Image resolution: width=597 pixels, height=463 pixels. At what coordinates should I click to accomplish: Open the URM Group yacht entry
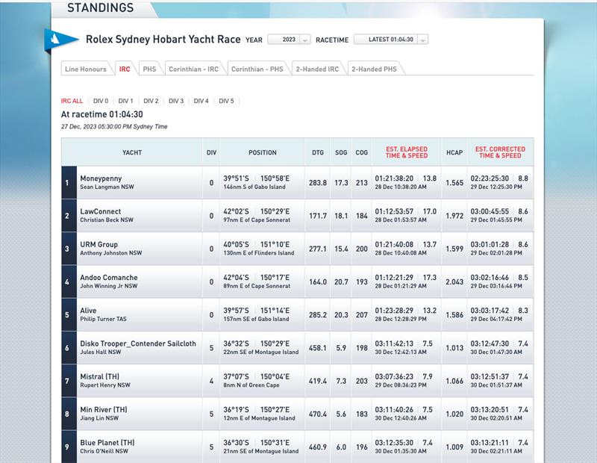tap(99, 245)
